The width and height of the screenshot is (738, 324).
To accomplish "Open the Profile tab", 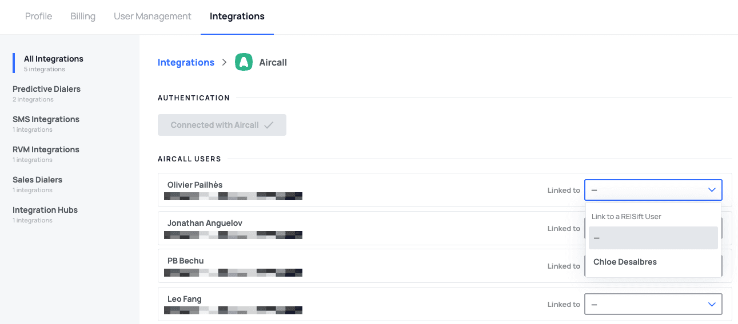I will (x=38, y=16).
